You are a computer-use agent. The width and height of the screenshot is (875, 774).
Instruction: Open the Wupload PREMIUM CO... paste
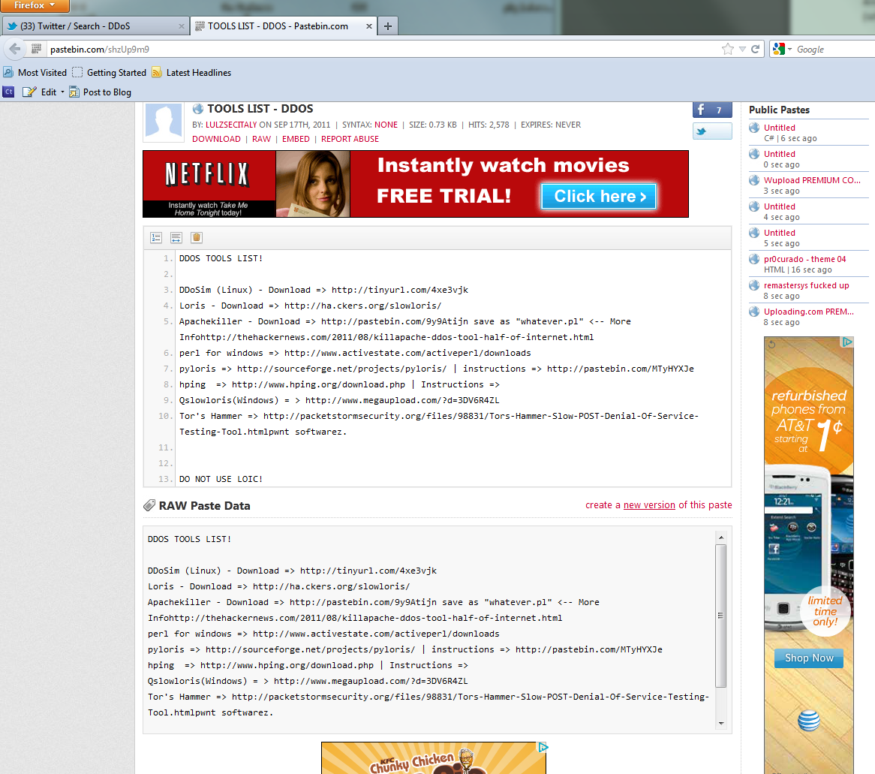(812, 180)
